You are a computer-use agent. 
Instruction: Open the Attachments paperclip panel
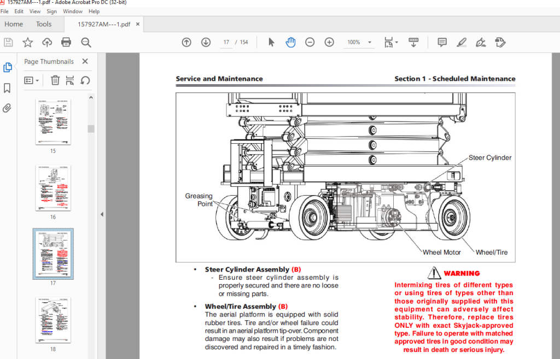[x=7, y=108]
